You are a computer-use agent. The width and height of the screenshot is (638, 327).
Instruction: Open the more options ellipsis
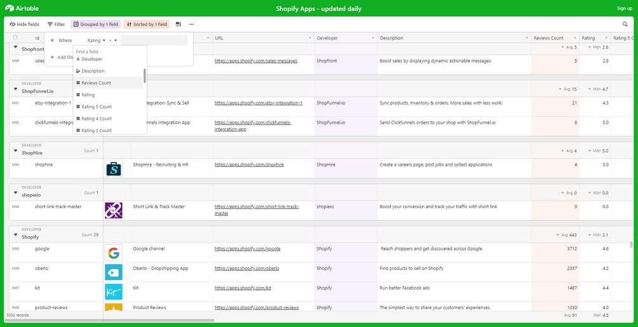pyautogui.click(x=192, y=24)
